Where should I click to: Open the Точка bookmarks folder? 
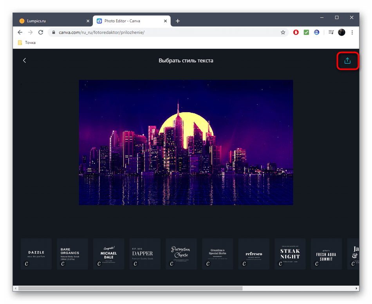[27, 42]
